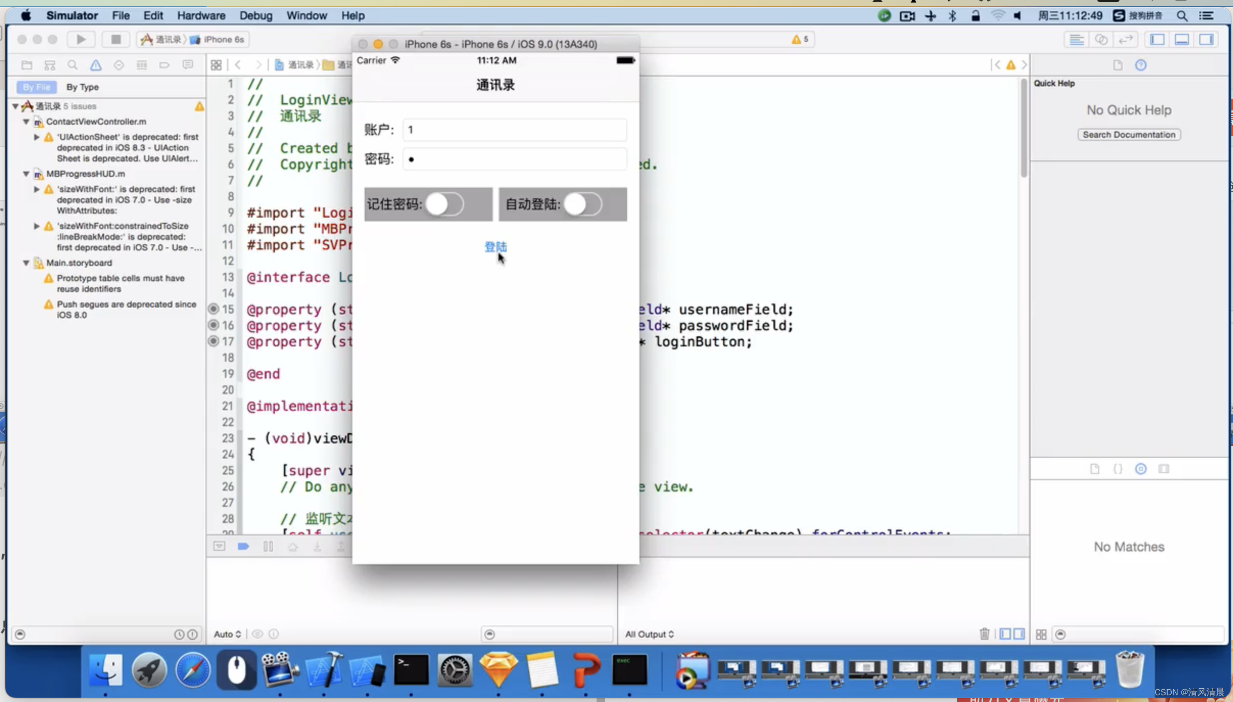
Task: Select the iPhone 6s scheme destination
Action: click(218, 39)
